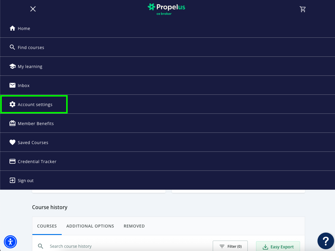
Task: Click the Home house icon
Action: tap(12, 29)
